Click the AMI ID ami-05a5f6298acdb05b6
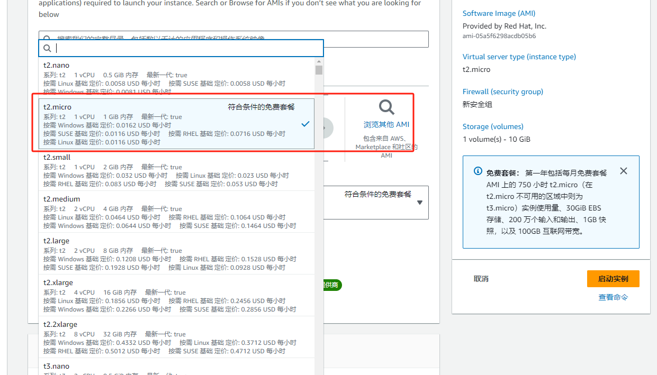Screen dimensions: 657x375 499,36
